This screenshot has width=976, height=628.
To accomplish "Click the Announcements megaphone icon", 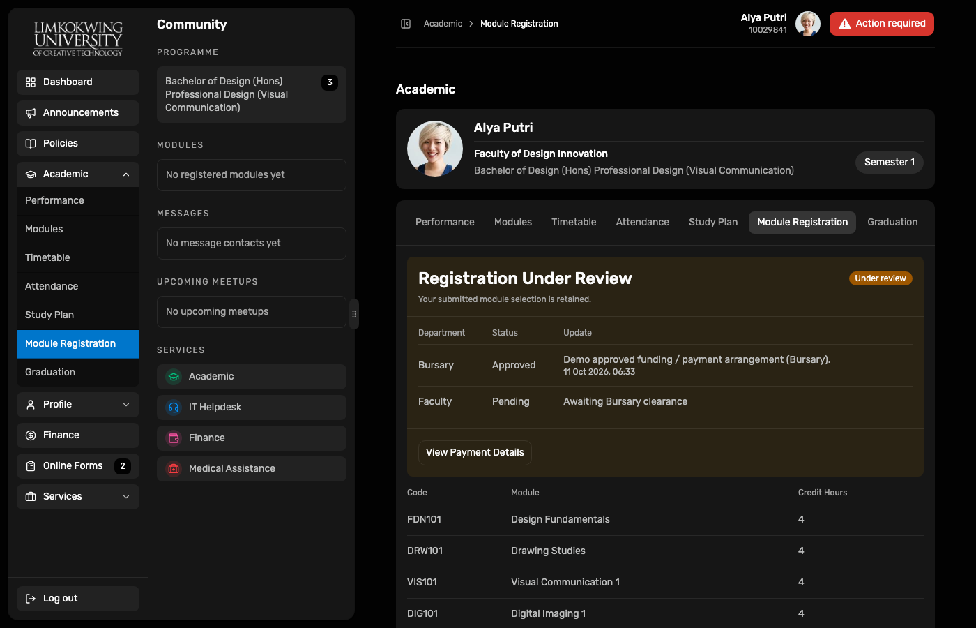I will pyautogui.click(x=31, y=113).
